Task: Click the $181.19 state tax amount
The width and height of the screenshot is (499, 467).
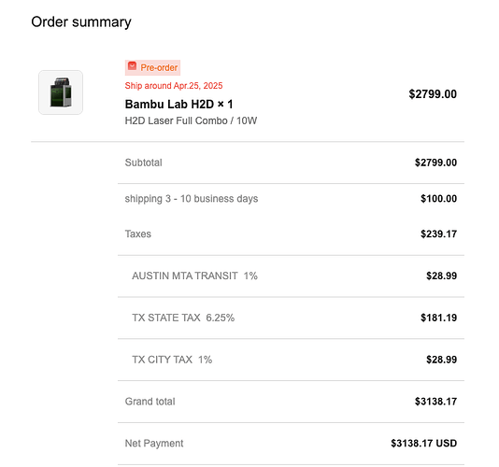Action: (438, 318)
